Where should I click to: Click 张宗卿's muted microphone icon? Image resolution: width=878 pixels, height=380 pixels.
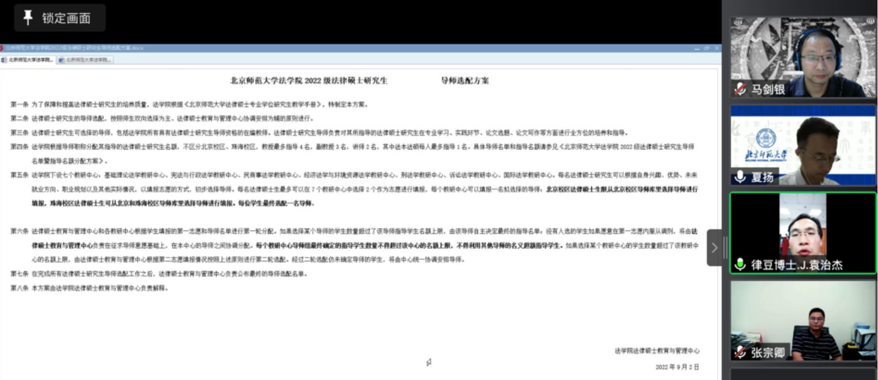pos(740,352)
